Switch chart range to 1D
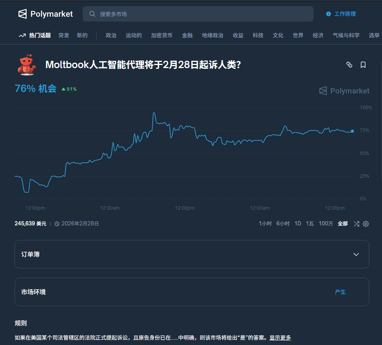Image resolution: width=382 pixels, height=345 pixels. click(x=298, y=224)
